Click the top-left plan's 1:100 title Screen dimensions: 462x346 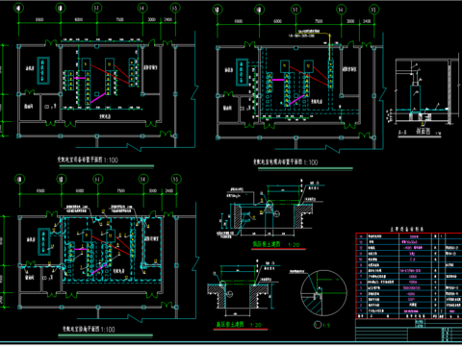tap(88, 160)
